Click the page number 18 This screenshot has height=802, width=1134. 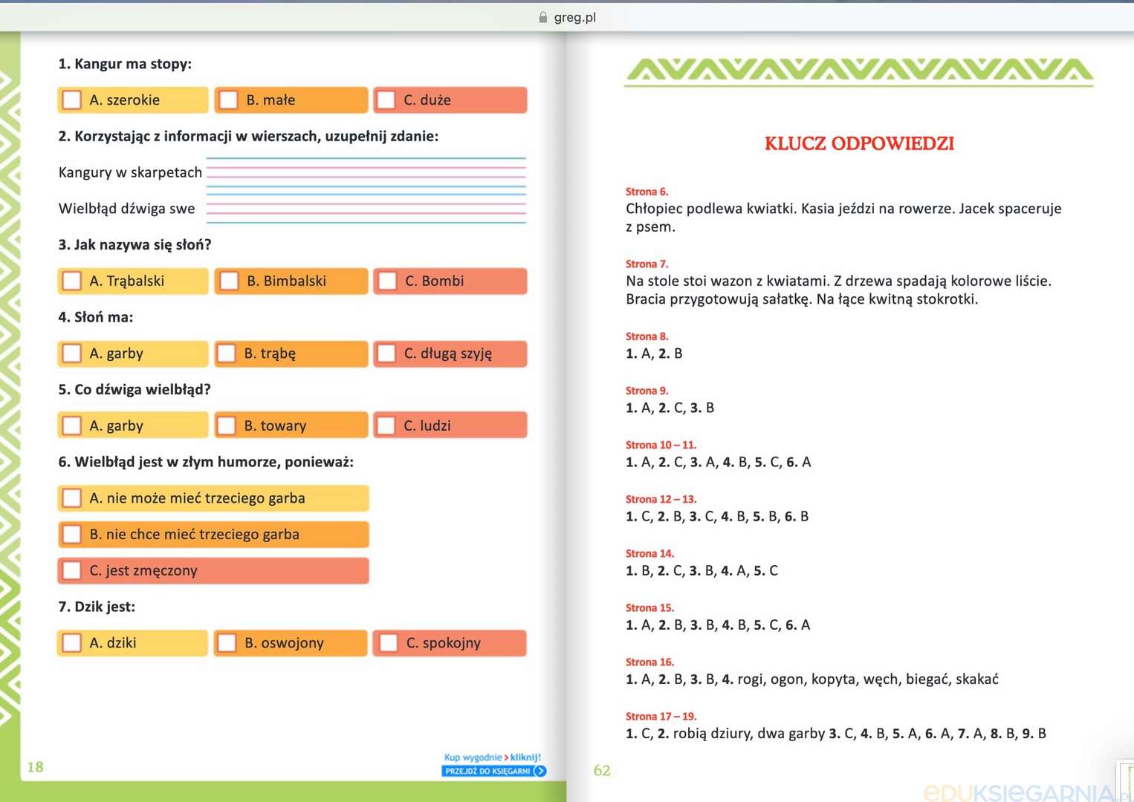click(35, 767)
